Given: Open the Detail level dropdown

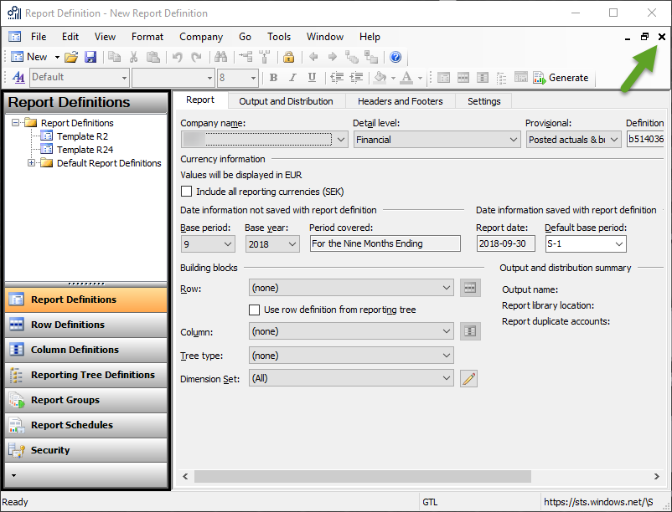Looking at the screenshot, I should [x=514, y=140].
